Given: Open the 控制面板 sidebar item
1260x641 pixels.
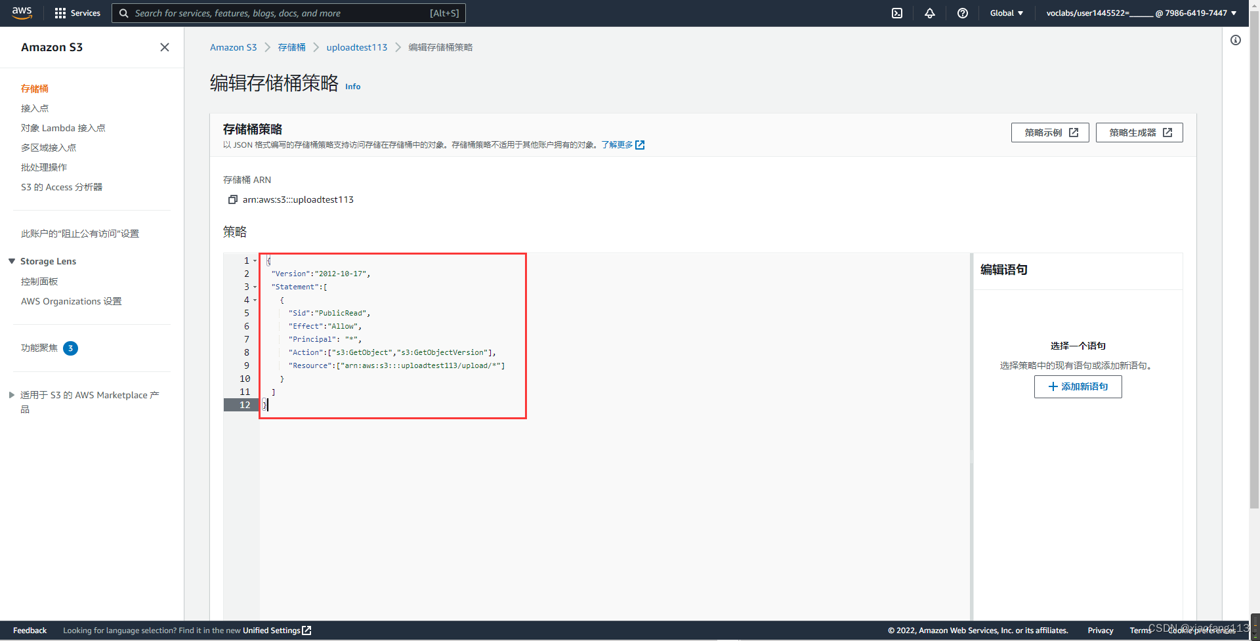Looking at the screenshot, I should pos(39,281).
